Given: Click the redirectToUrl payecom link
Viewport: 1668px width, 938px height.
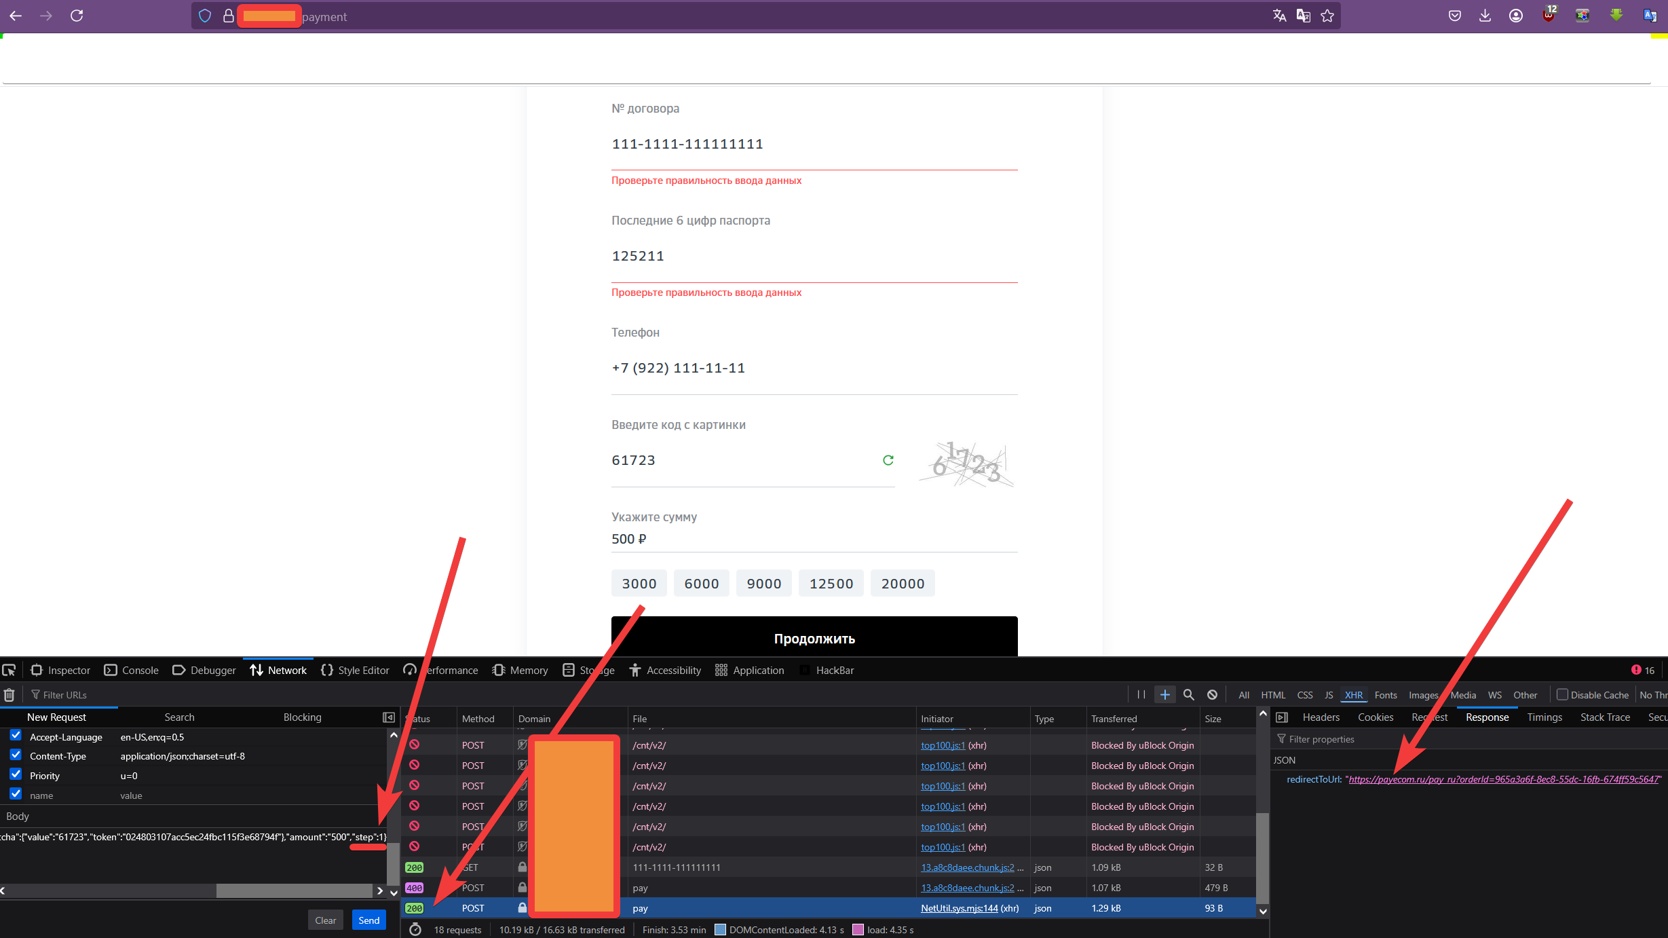Looking at the screenshot, I should [1503, 779].
